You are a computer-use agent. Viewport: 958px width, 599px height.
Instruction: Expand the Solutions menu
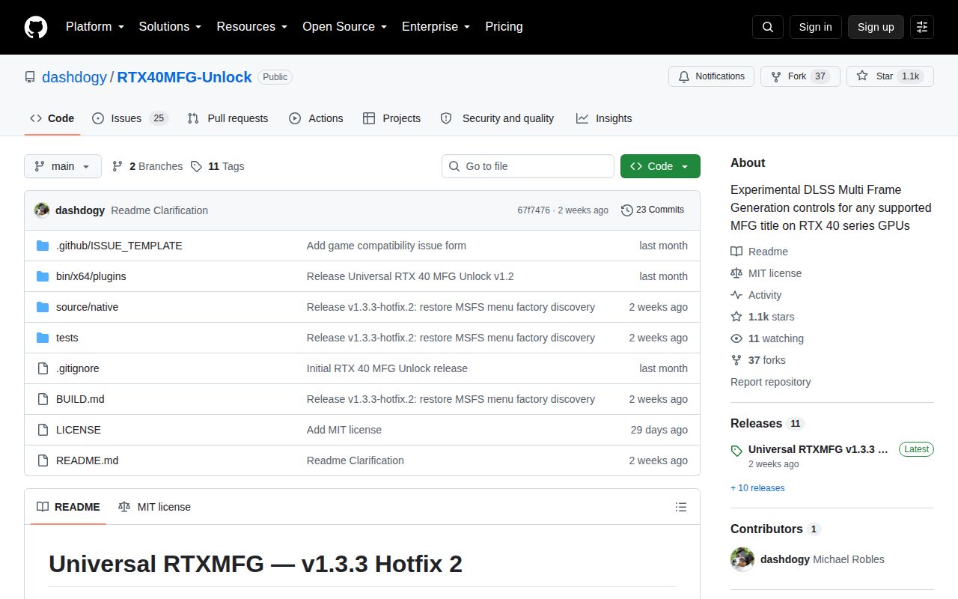[171, 27]
